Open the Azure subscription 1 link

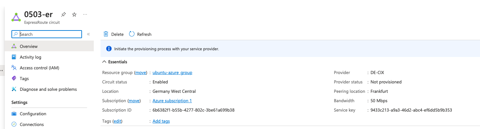click(x=172, y=101)
